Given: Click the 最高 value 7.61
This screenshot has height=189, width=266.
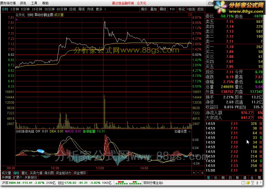Looking at the screenshot, I should 259,77.
